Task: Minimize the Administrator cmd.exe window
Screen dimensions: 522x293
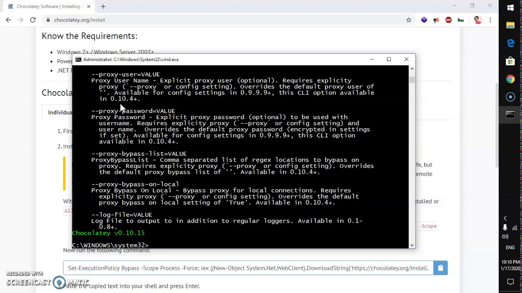Action: click(x=372, y=59)
